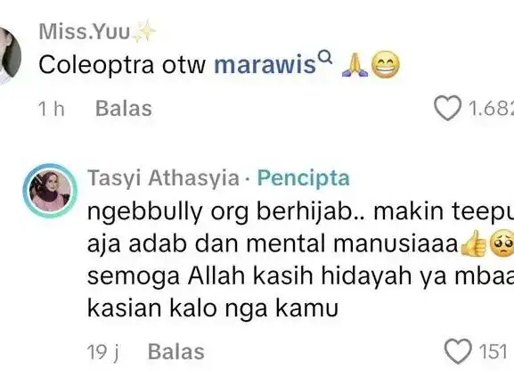Open Miss.Yuu's profile from her username

85,32
